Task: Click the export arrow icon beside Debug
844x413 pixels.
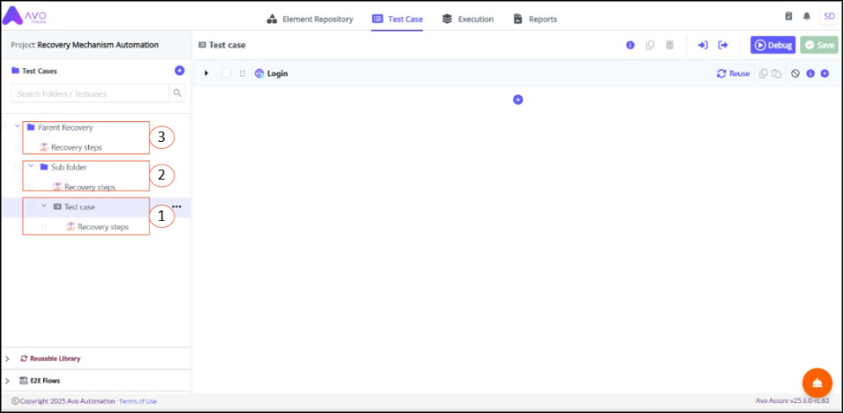Action: [723, 45]
